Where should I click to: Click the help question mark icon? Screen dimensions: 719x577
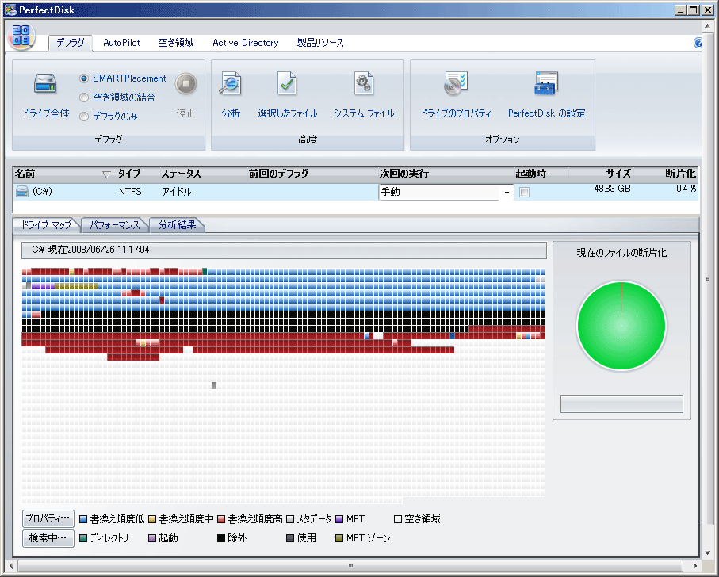coord(698,43)
